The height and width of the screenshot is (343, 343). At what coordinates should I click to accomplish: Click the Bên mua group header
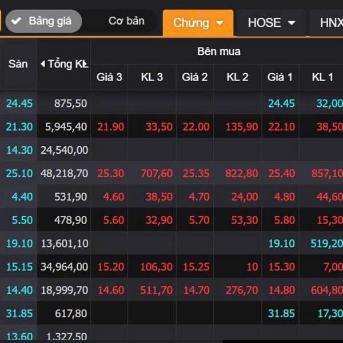tap(218, 51)
